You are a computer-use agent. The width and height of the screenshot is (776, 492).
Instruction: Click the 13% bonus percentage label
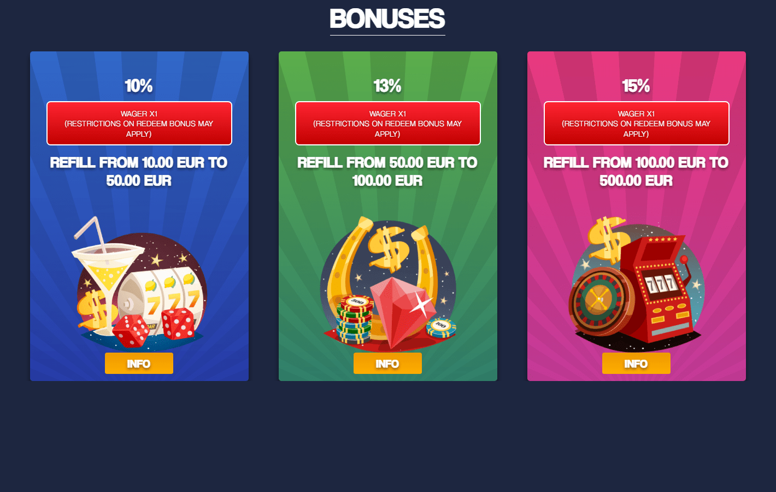pos(387,86)
